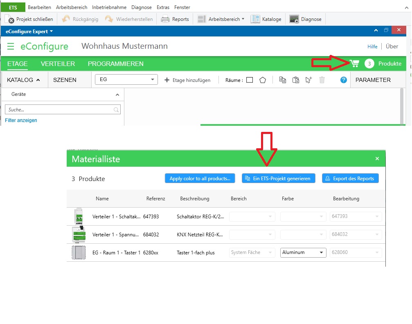
Task: Click the trash delete icon
Action: 322,80
